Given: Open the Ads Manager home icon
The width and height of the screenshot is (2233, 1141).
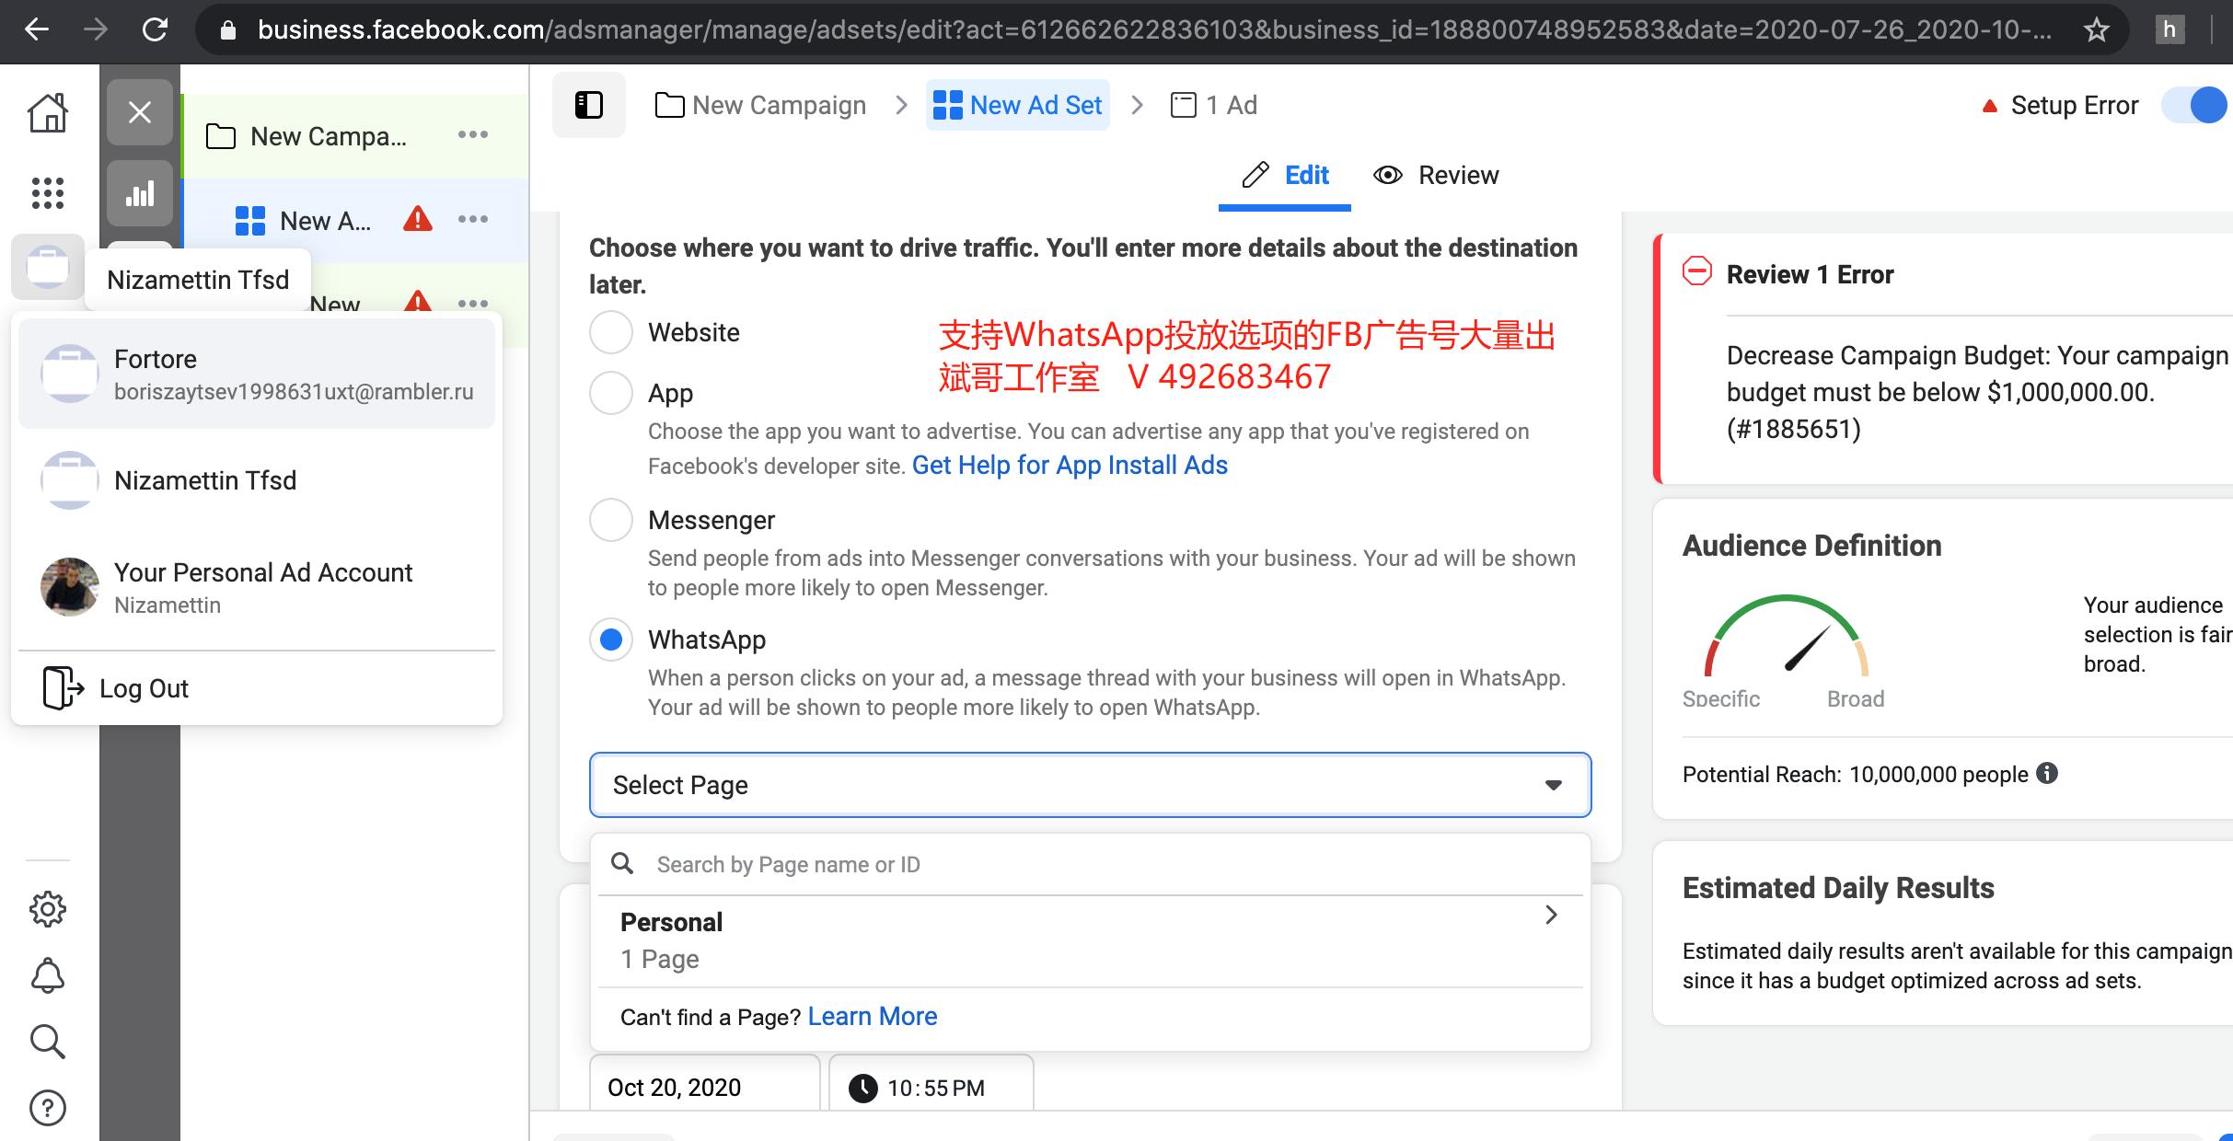Looking at the screenshot, I should point(48,113).
